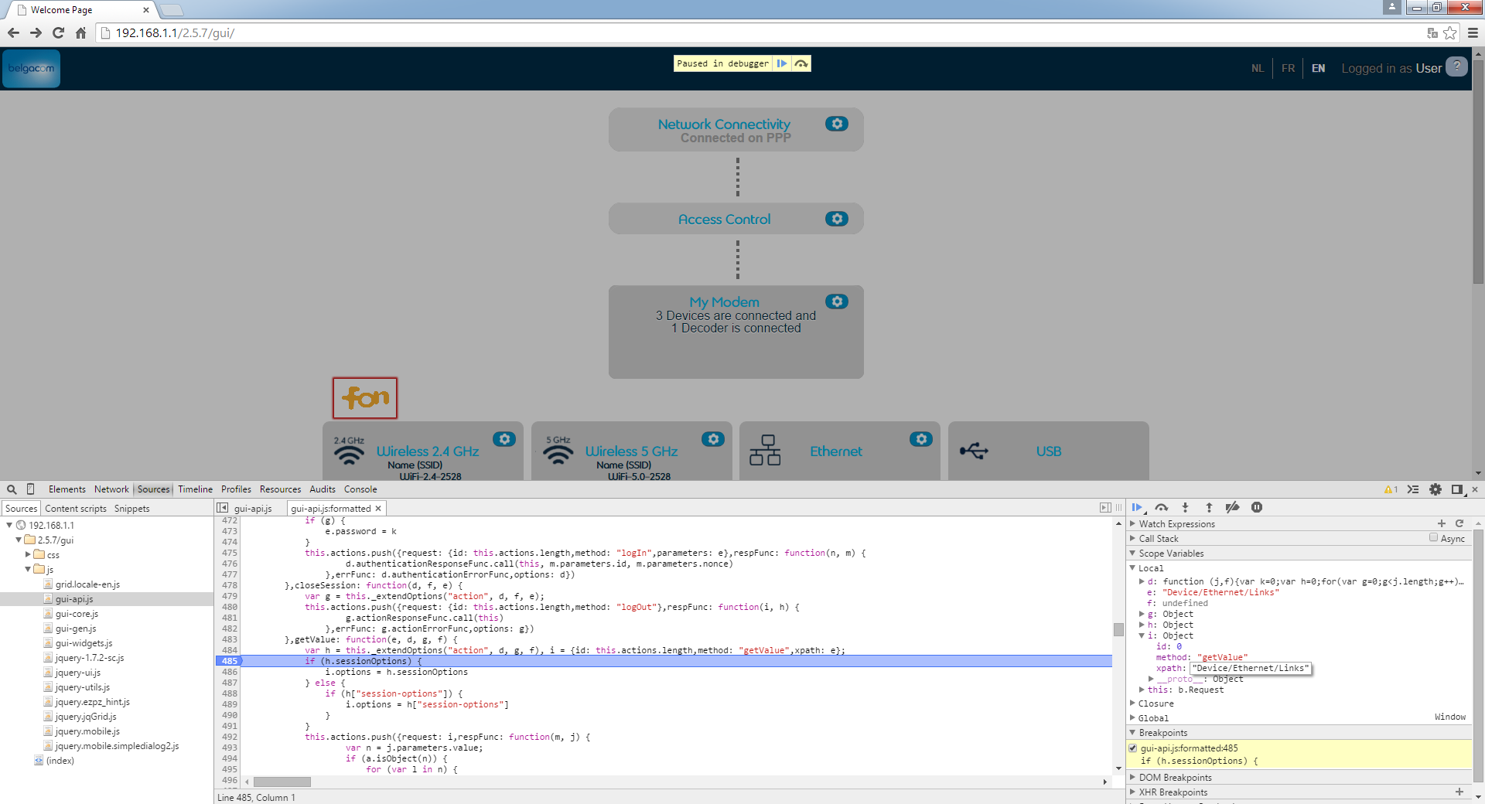Image resolution: width=1485 pixels, height=804 pixels.
Task: Switch page language to FR
Action: (1288, 69)
